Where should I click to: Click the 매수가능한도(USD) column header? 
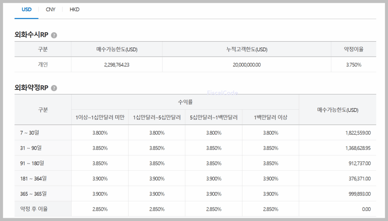(x=116, y=49)
